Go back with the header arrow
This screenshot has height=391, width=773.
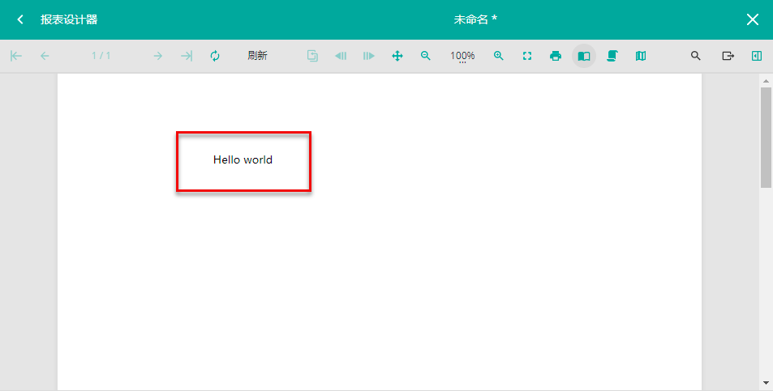coord(20,19)
